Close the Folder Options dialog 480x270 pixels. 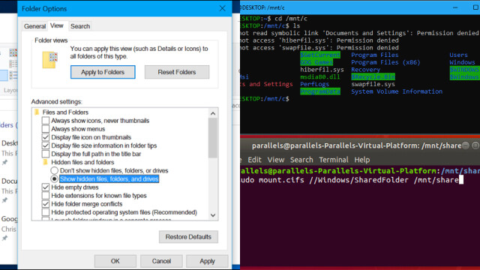(x=223, y=8)
